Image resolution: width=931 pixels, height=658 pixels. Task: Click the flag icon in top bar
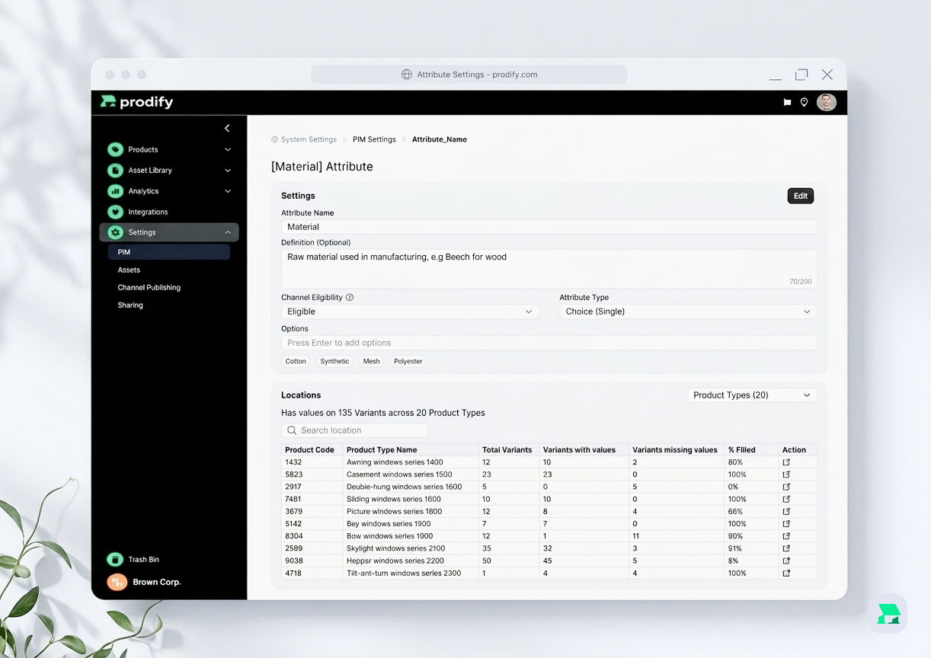pyautogui.click(x=787, y=102)
